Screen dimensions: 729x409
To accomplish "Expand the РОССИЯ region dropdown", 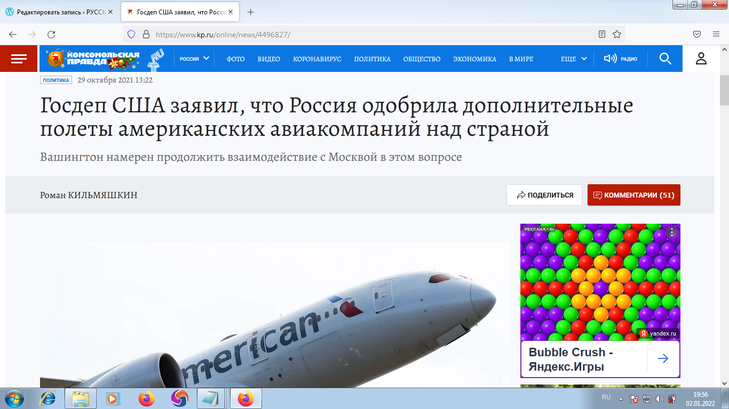I will (x=194, y=59).
